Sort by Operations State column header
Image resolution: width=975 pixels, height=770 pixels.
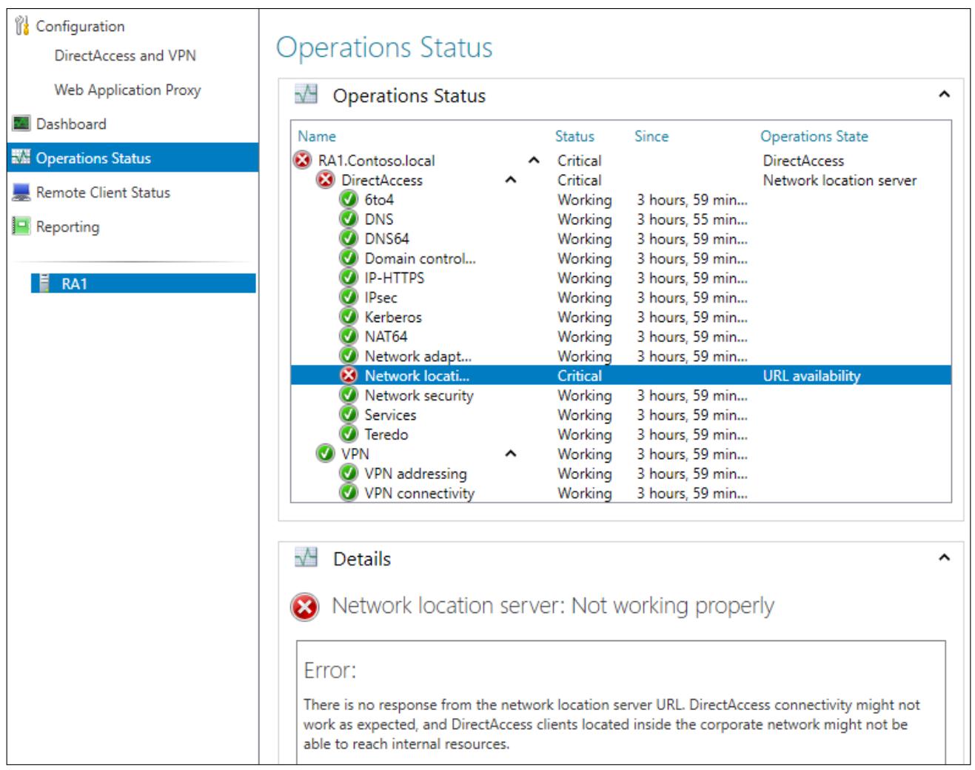point(814,136)
